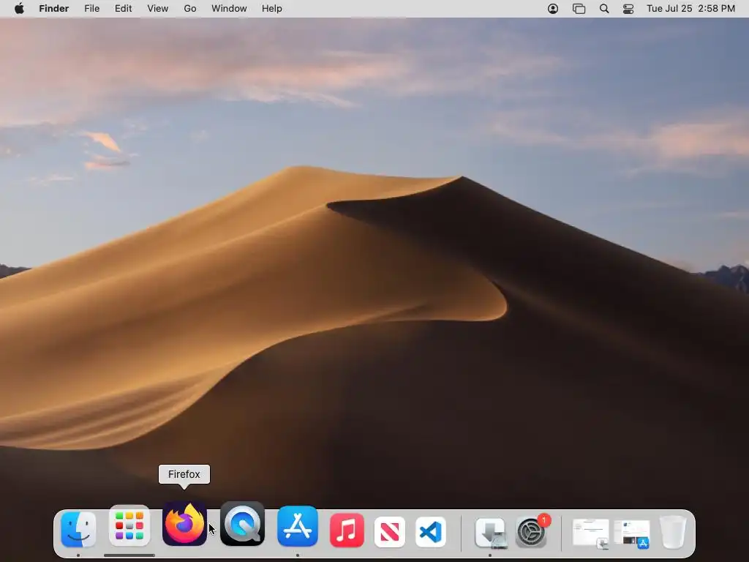Click the user account icon in menu bar
The image size is (749, 562).
pos(553,9)
